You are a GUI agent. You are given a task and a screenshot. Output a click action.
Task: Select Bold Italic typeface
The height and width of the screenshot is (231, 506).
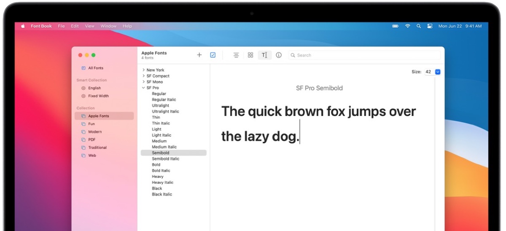161,170
